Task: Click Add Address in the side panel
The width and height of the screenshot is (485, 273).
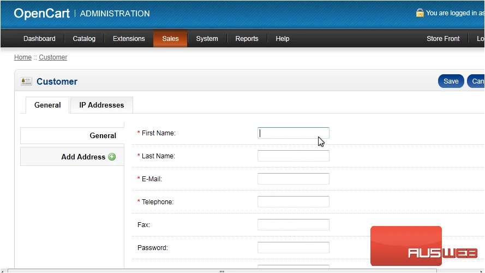Action: click(x=72, y=157)
